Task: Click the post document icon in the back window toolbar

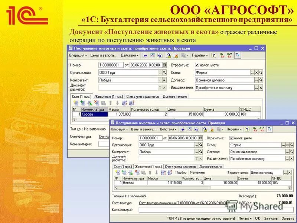Action: 168,55
